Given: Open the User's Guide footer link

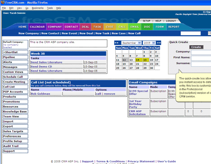Looking at the screenshot, I should coord(166,161).
